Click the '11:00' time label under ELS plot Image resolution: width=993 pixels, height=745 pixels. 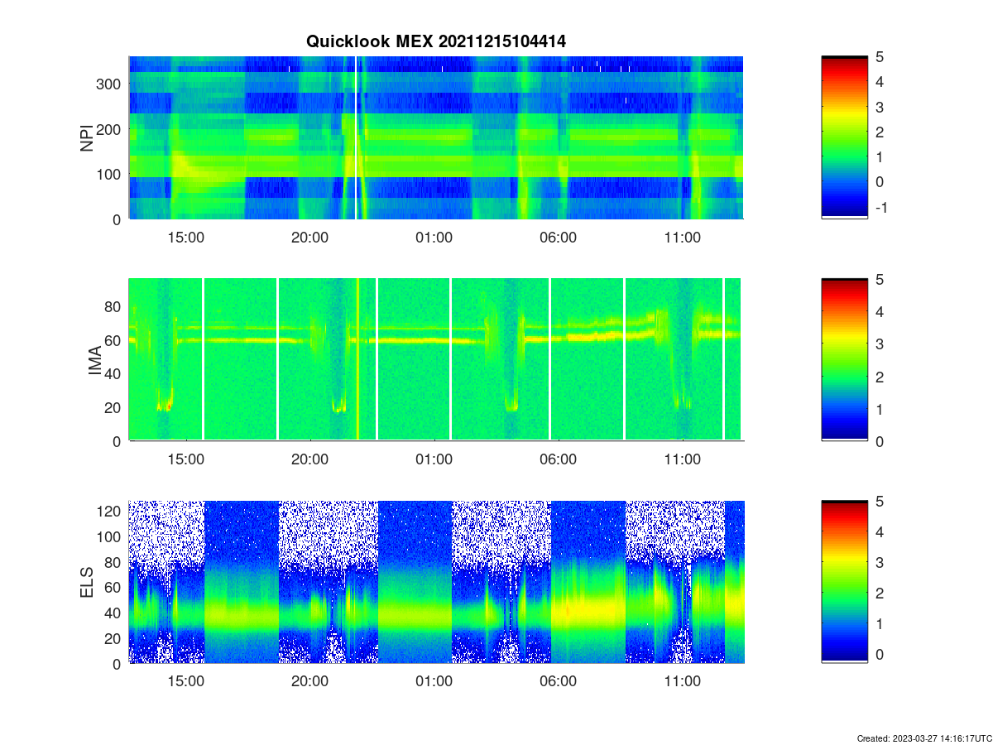[x=683, y=681]
